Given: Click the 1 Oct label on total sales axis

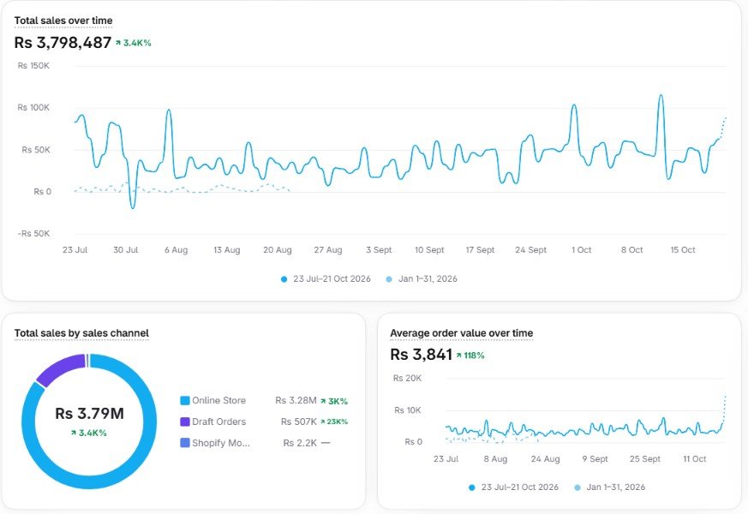Looking at the screenshot, I should click(582, 250).
